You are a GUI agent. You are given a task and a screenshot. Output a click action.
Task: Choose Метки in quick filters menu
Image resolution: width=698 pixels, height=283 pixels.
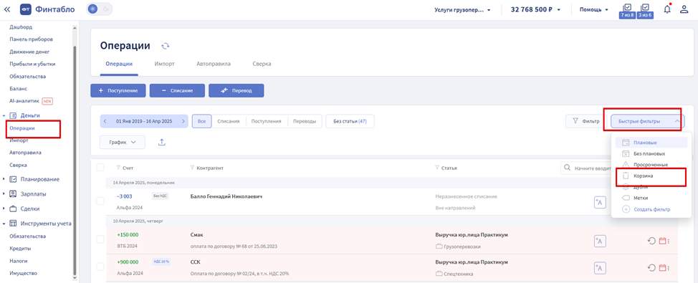[651, 198]
